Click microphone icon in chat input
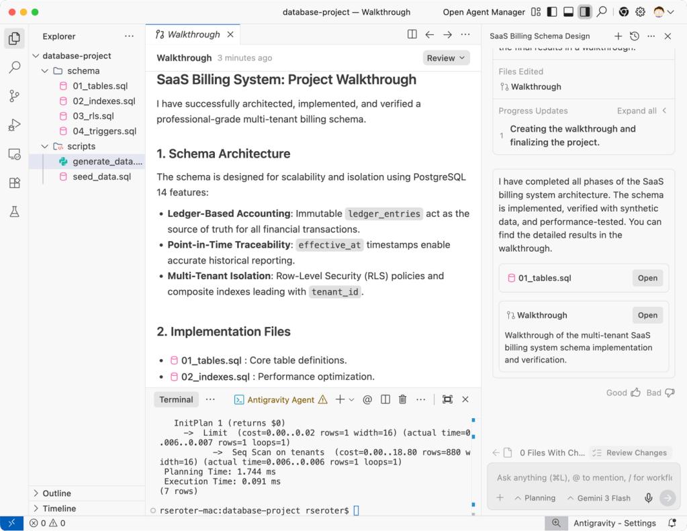 click(649, 497)
